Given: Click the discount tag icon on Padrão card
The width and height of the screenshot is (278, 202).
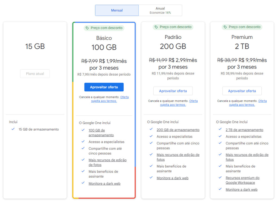Looking at the screenshot, I should tap(156, 27).
